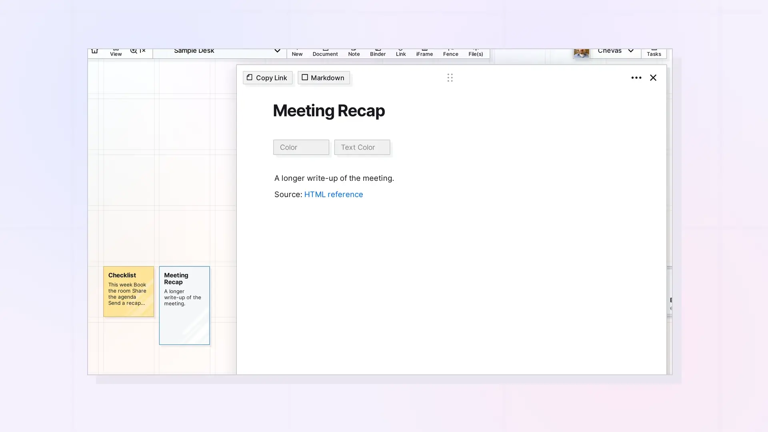This screenshot has height=432, width=768.
Task: Select the Meeting Recap card on desk
Action: 184,305
